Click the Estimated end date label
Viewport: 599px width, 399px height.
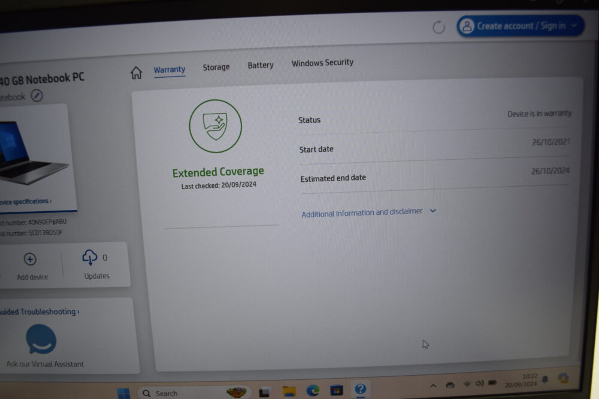333,178
